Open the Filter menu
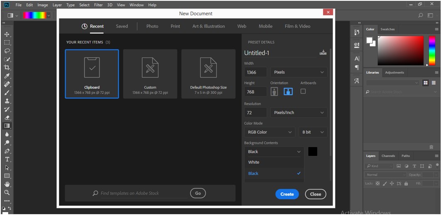This screenshot has height=215, width=441. [98, 5]
